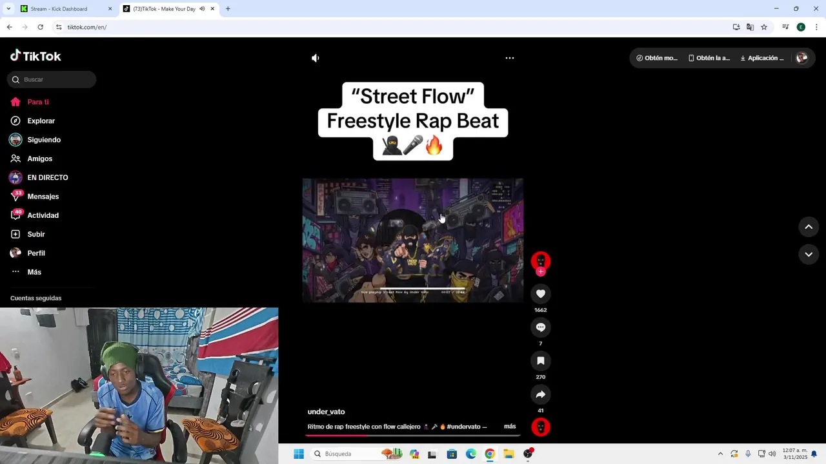The width and height of the screenshot is (826, 464).
Task: Mute the TikTok tab via its speaker icon
Action: coord(202,9)
